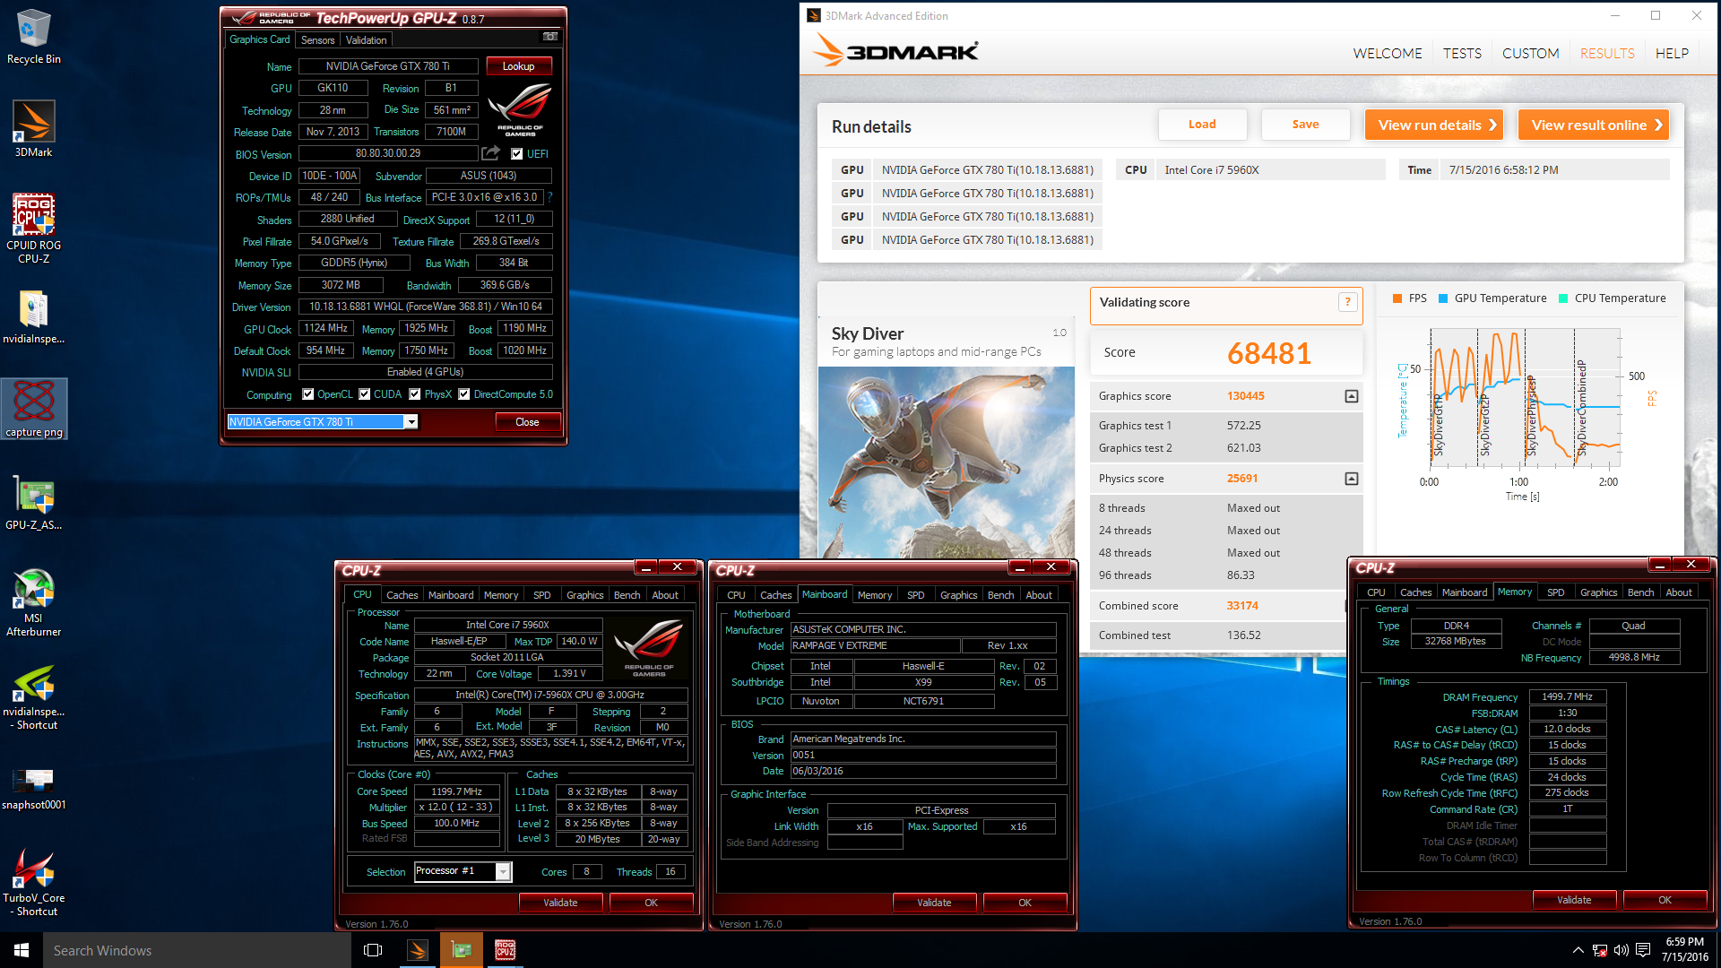Toggle the CUDA checkbox
The image size is (1721, 968).
[x=365, y=394]
